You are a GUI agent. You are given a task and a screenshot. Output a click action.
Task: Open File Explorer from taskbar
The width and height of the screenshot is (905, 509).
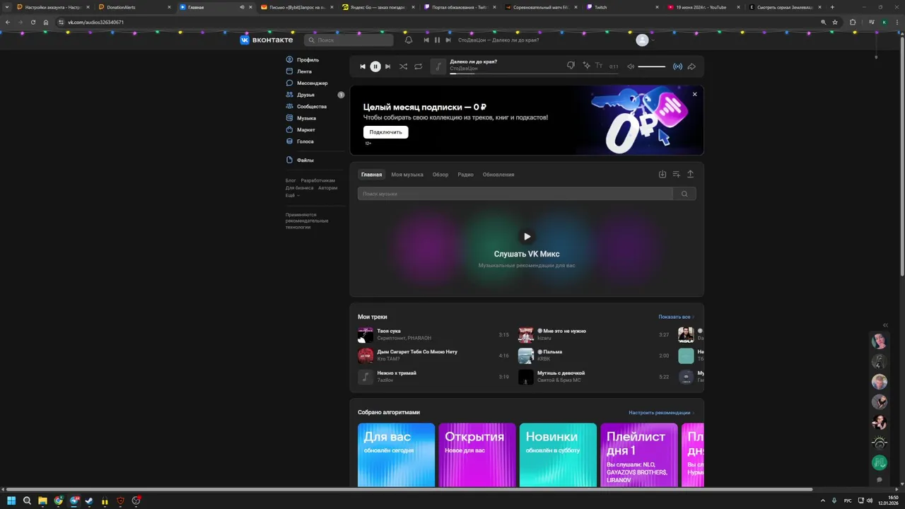(42, 501)
